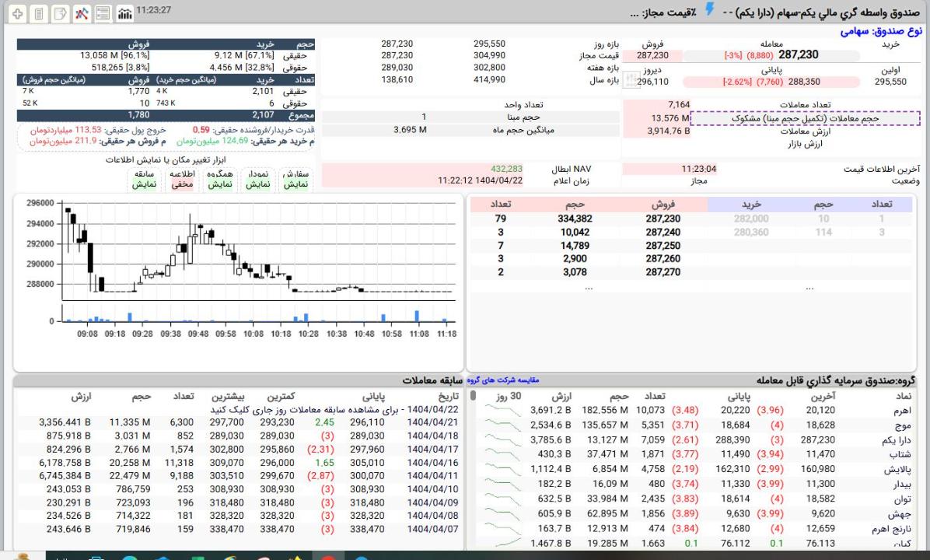Viewport: 930px width, 560px height.
Task: Expand more buy orders via ellipsis
Action: point(809,288)
